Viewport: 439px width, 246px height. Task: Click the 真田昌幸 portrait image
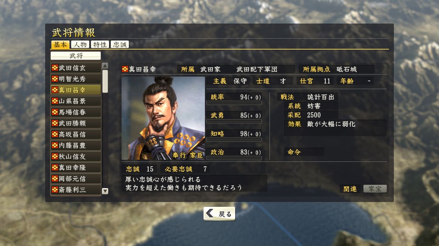coord(163,118)
